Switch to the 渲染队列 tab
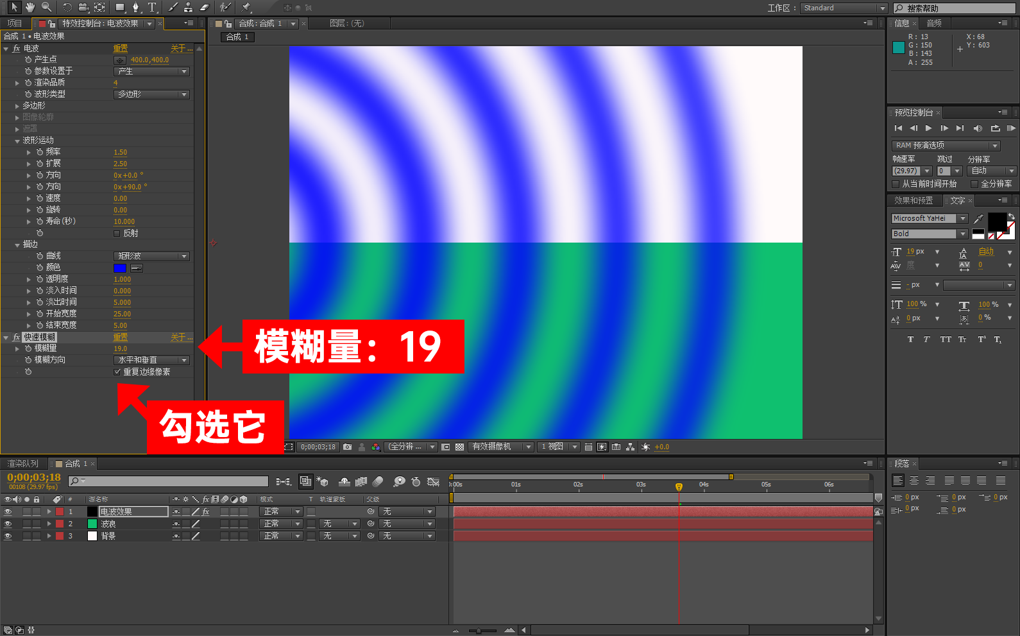Screen dimensions: 1020x636 click(x=22, y=464)
